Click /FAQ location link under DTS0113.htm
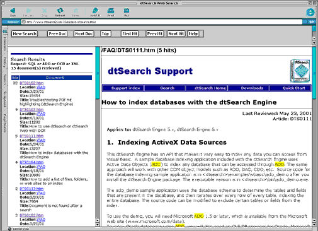The height and width of the screenshot is (231, 318). pos(41,193)
